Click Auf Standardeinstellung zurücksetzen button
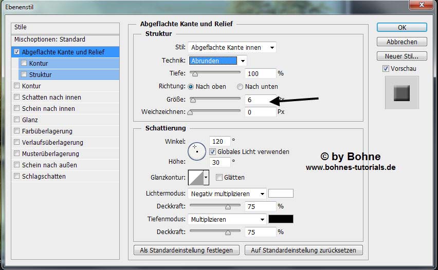The image size is (438, 270). point(303,250)
